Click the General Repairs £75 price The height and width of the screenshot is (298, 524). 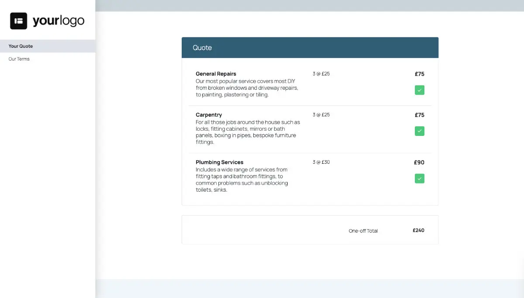(419, 74)
